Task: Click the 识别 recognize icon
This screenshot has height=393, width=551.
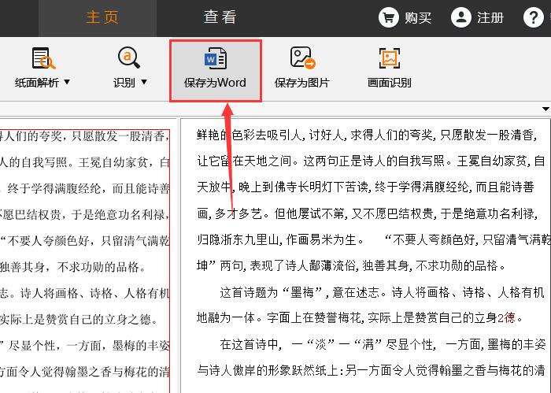Action: (x=128, y=58)
